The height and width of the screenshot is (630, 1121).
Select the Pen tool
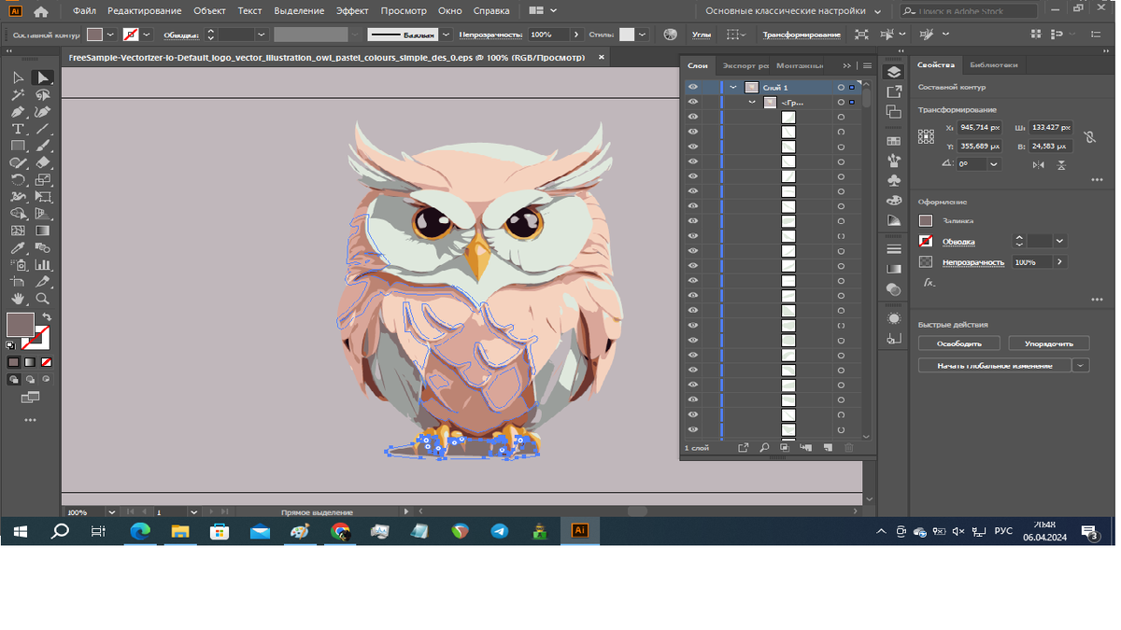(18, 112)
